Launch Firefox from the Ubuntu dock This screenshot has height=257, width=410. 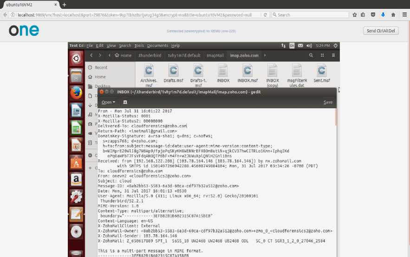pyautogui.click(x=76, y=92)
